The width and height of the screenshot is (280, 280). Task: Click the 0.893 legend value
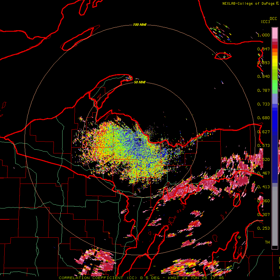click(x=264, y=63)
